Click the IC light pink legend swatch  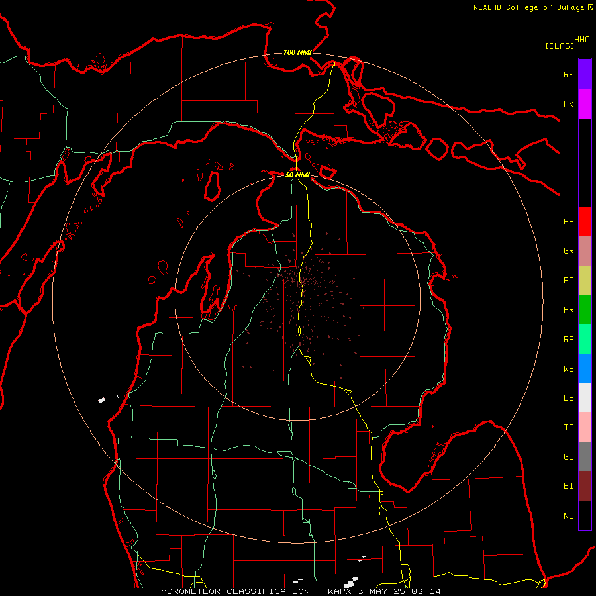click(585, 427)
